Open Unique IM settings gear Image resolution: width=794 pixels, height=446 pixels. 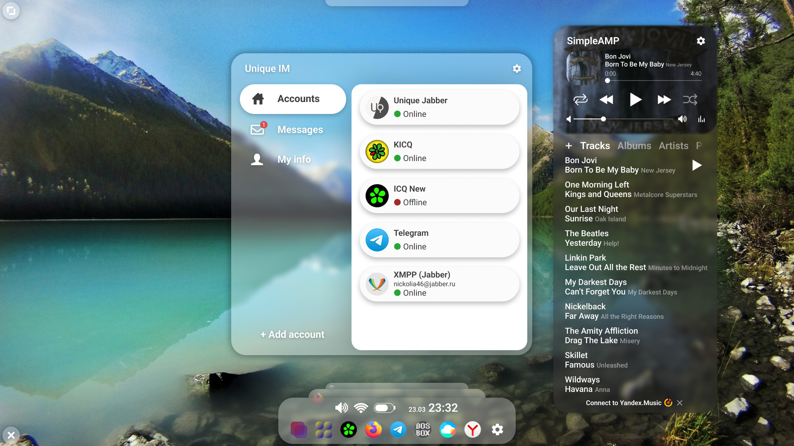(517, 69)
